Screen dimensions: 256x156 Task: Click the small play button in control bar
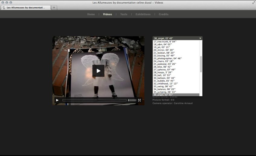tap(57, 100)
